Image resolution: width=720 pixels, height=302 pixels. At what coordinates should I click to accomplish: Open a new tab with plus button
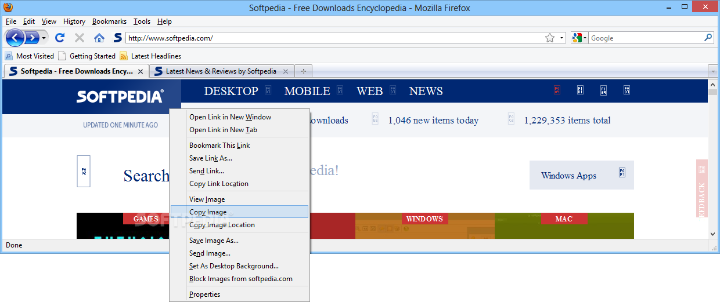click(x=303, y=71)
